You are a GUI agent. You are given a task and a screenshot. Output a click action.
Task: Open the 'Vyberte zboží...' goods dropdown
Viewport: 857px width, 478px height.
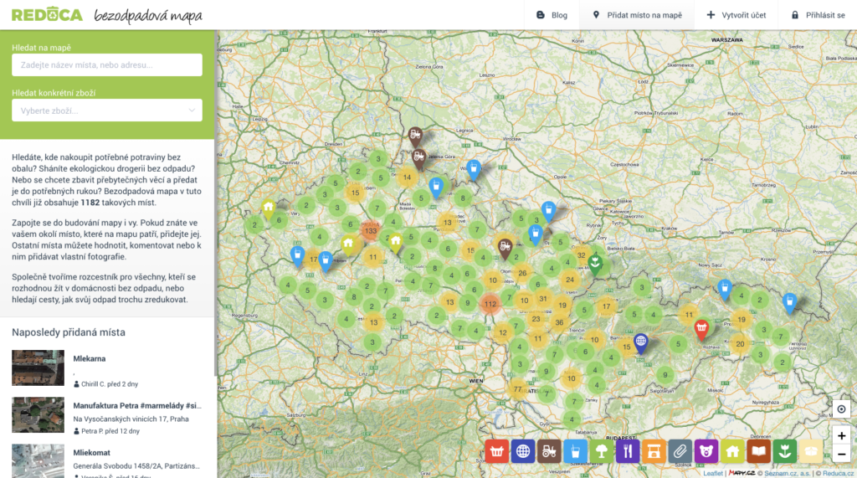coord(107,111)
